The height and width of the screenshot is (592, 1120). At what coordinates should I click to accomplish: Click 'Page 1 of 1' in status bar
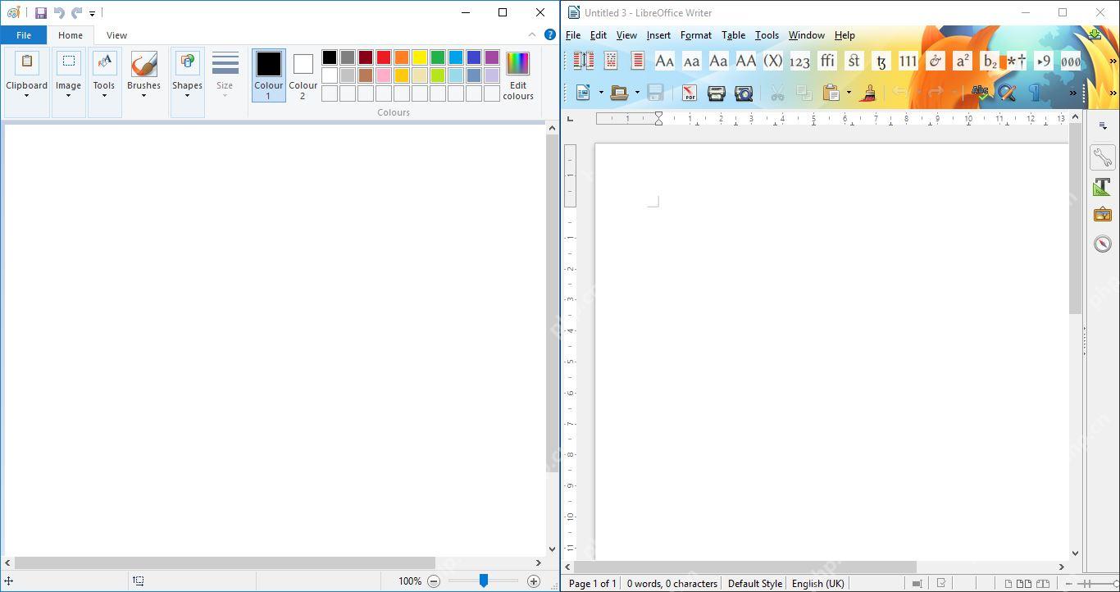(x=593, y=584)
